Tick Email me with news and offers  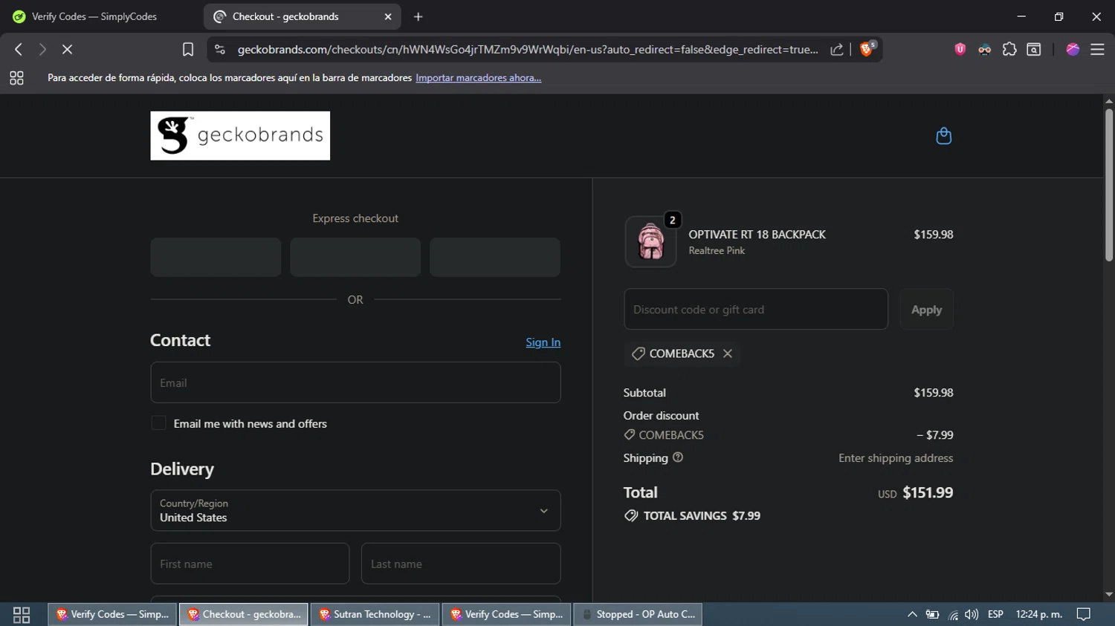click(158, 423)
